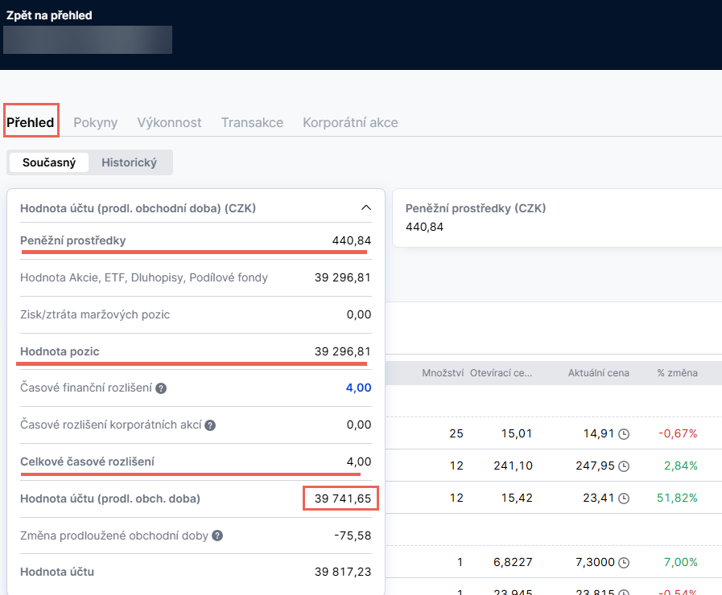The width and height of the screenshot is (722, 595).
Task: Sort by the Množství column header
Action: pos(442,373)
